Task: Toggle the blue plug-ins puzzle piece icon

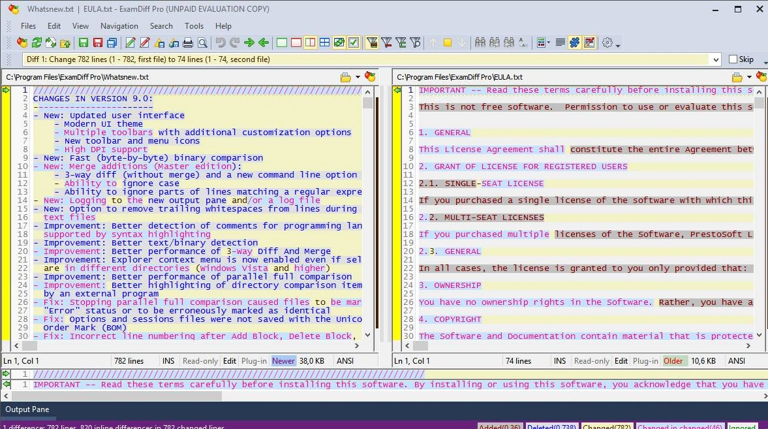Action: pos(574,42)
